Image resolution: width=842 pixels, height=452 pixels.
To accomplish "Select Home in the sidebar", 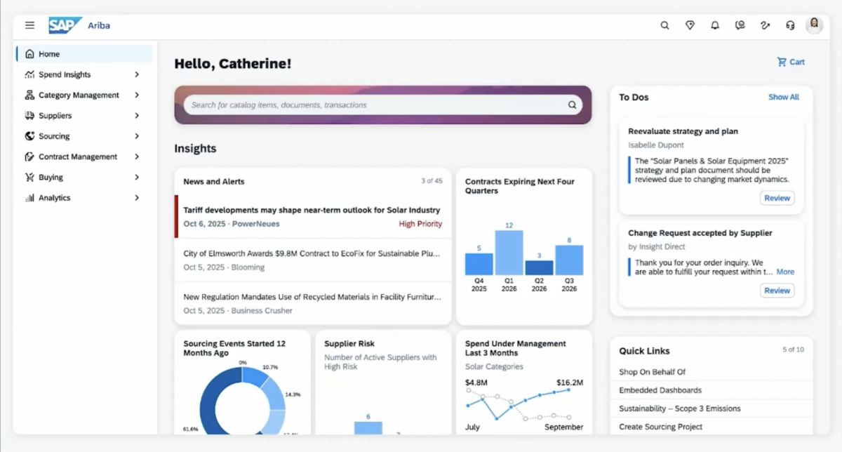I will coord(49,54).
